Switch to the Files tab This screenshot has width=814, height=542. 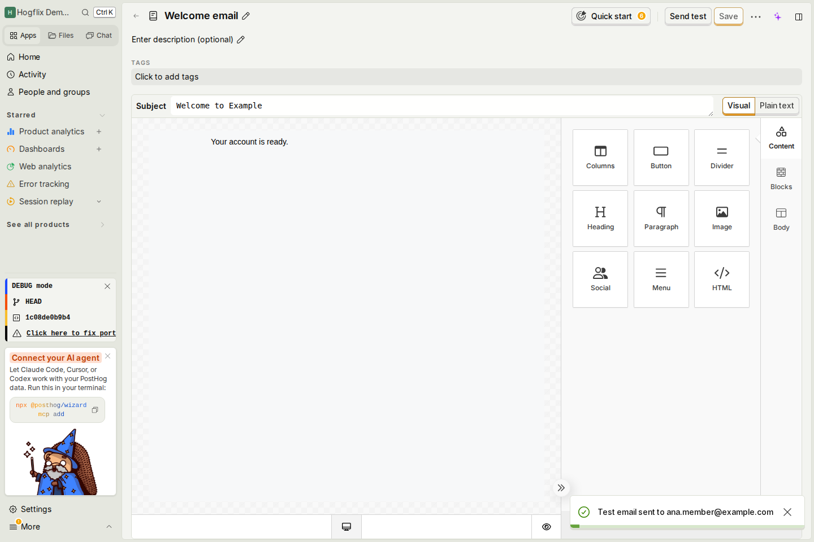[x=61, y=36]
